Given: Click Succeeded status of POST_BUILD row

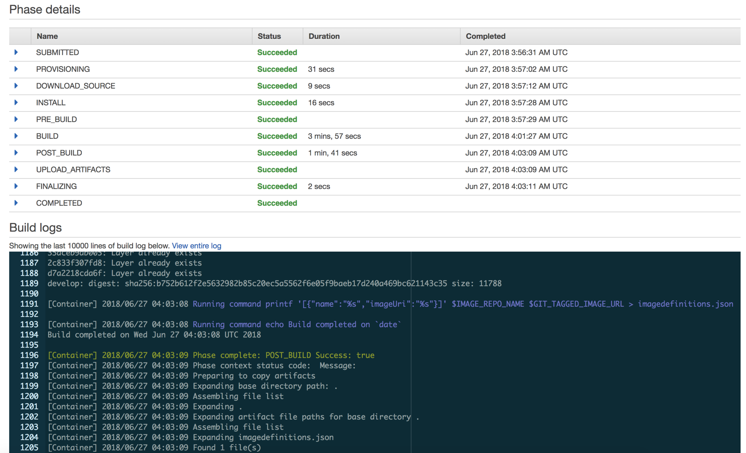Looking at the screenshot, I should click(x=277, y=153).
